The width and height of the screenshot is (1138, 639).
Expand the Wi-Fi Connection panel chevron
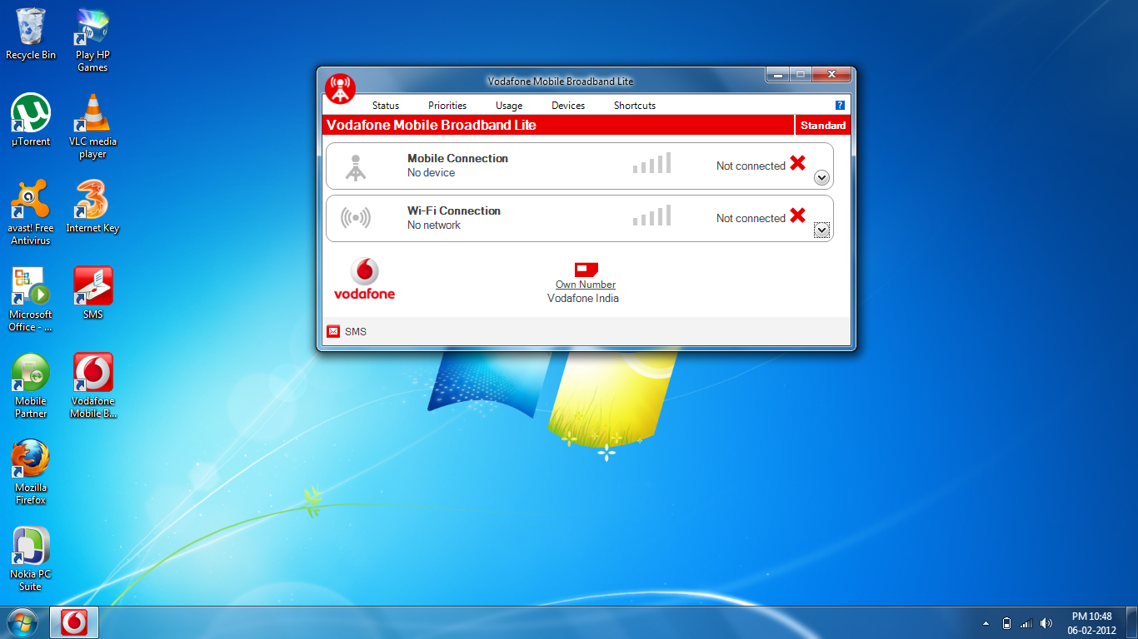821,230
